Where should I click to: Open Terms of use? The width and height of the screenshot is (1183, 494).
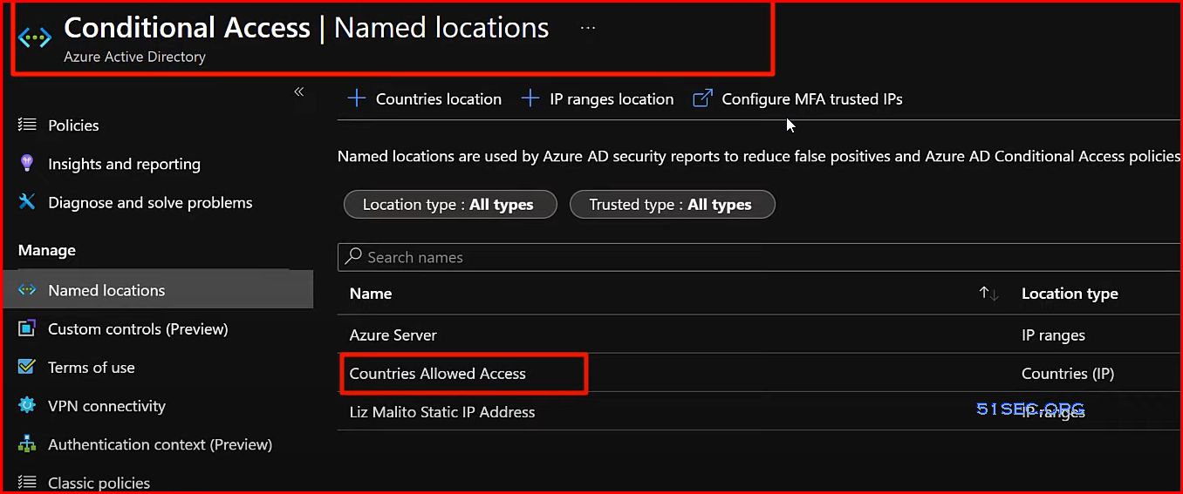[92, 367]
